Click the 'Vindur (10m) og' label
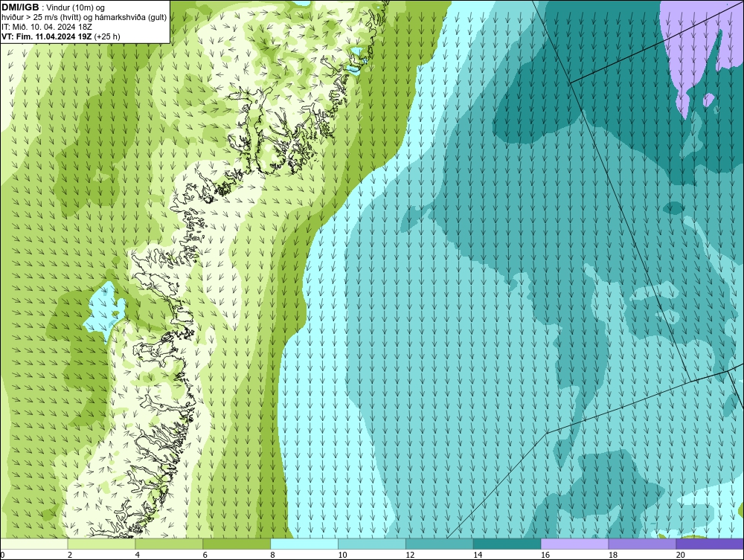744x560 pixels. click(x=76, y=7)
